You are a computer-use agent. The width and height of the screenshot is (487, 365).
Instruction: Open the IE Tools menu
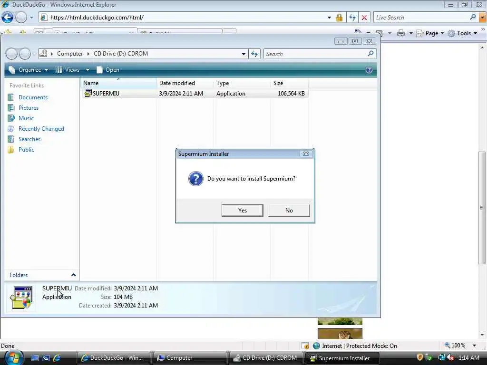pyautogui.click(x=463, y=33)
